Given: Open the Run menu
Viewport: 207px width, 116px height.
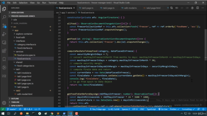Looking at the screenshot, I should click(x=44, y=3).
